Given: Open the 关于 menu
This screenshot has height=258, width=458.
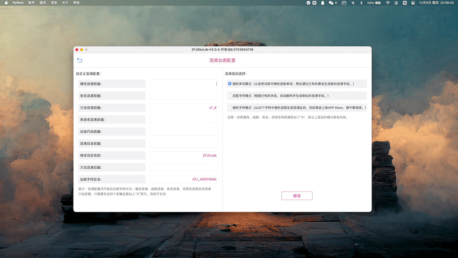Looking at the screenshot, I should click(x=65, y=3).
